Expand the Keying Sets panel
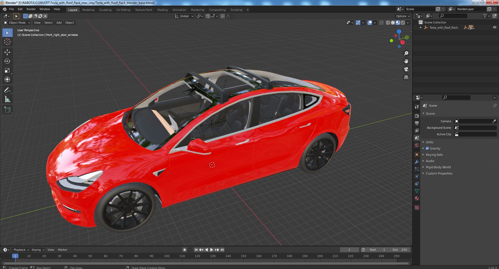 tap(434, 155)
